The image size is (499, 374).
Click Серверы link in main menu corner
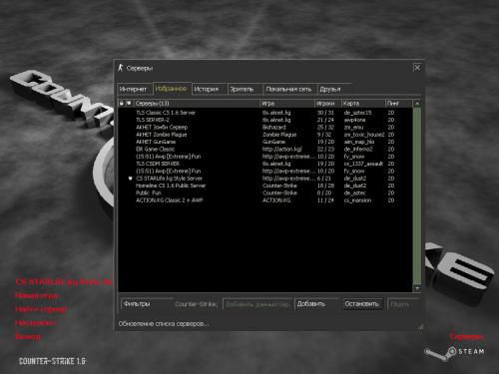click(x=466, y=336)
